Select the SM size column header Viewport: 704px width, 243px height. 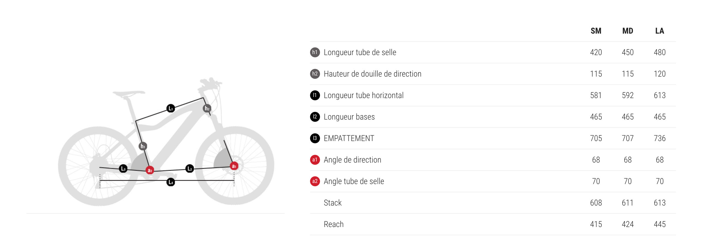tap(596, 31)
